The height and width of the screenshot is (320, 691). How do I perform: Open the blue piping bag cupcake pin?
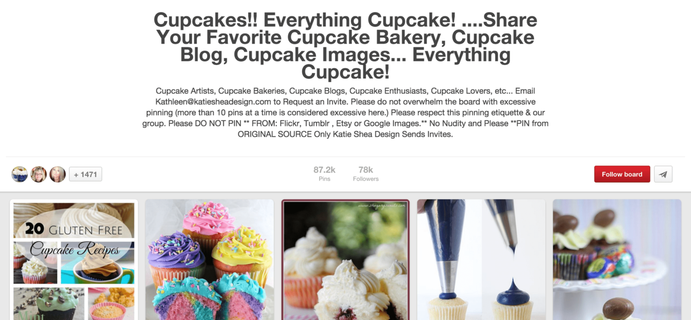coord(481,260)
